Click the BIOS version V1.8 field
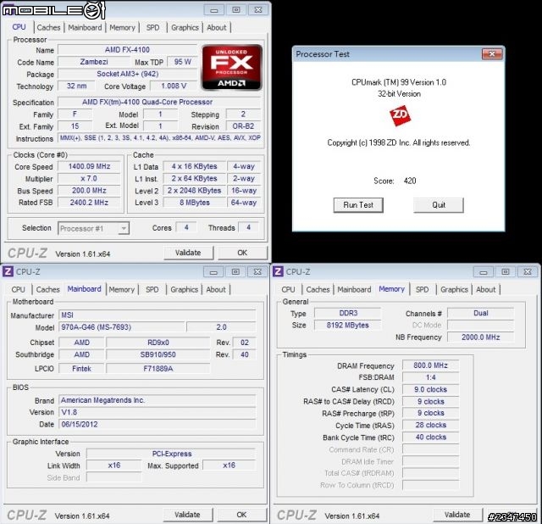Screen dimensions: 542x524 pos(158,412)
